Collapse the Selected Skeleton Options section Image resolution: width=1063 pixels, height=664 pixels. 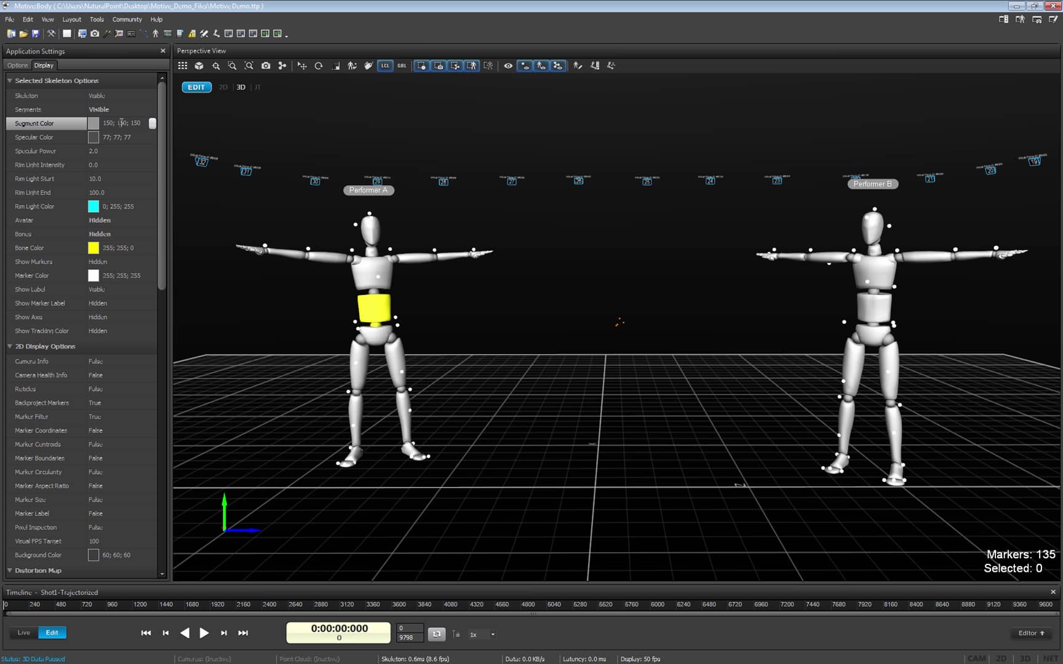point(10,81)
